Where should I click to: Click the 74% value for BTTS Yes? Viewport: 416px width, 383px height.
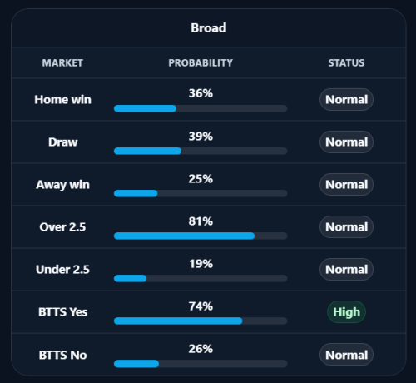coord(201,306)
